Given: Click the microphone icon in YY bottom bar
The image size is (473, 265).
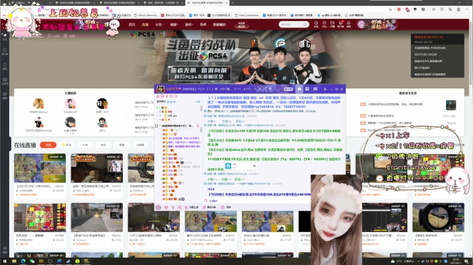Looking at the screenshot, I should pos(173,207).
